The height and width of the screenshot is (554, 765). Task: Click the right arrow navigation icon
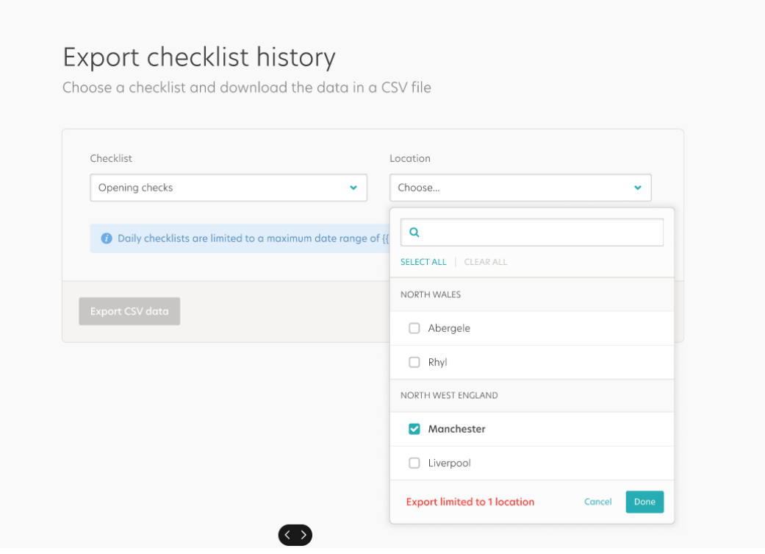(x=304, y=535)
